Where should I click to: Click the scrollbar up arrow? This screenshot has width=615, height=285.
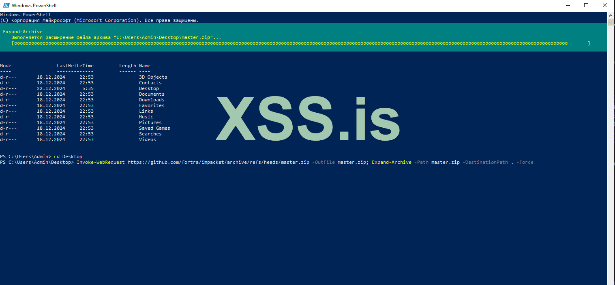click(611, 15)
